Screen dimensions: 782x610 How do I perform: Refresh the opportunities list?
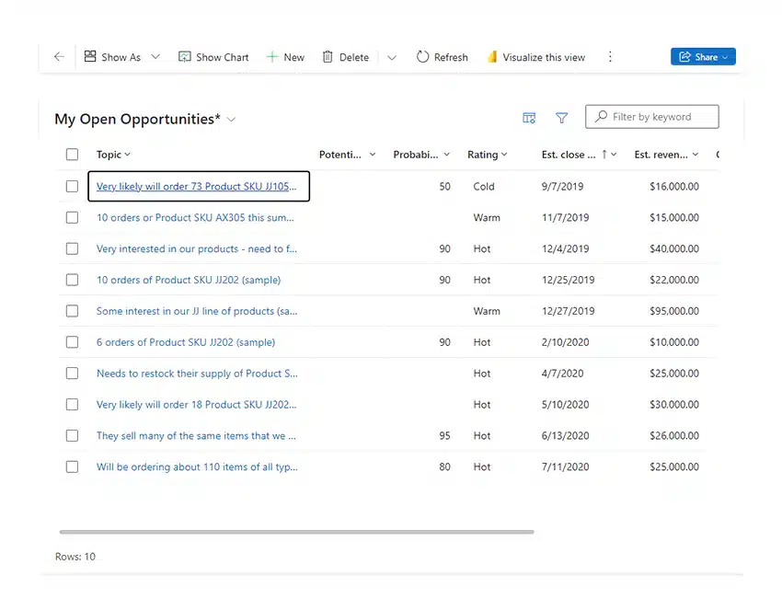(x=442, y=57)
